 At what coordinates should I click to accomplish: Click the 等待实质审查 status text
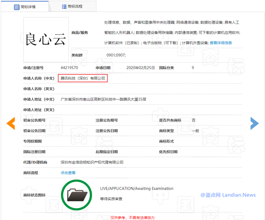click(111, 199)
